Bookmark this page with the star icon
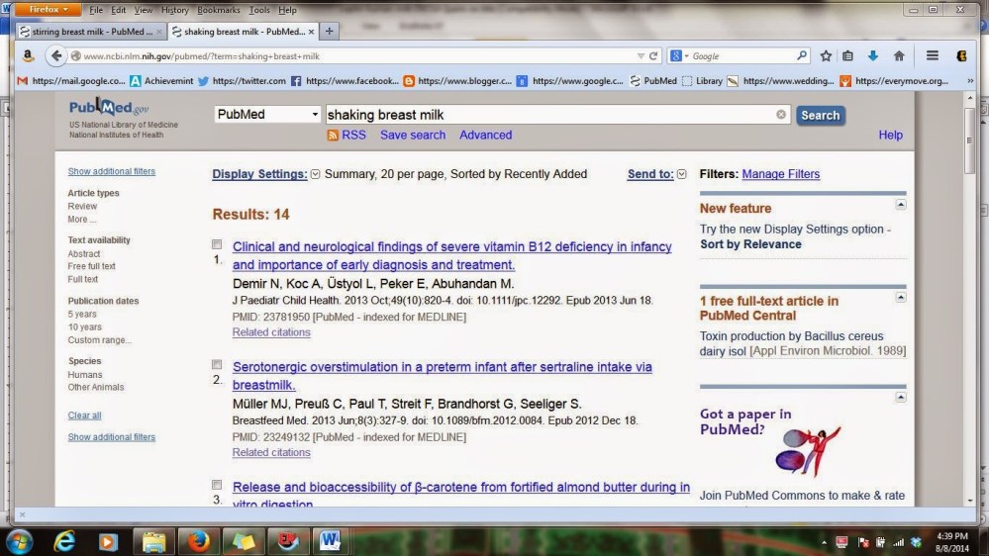The width and height of the screenshot is (989, 556). (826, 56)
